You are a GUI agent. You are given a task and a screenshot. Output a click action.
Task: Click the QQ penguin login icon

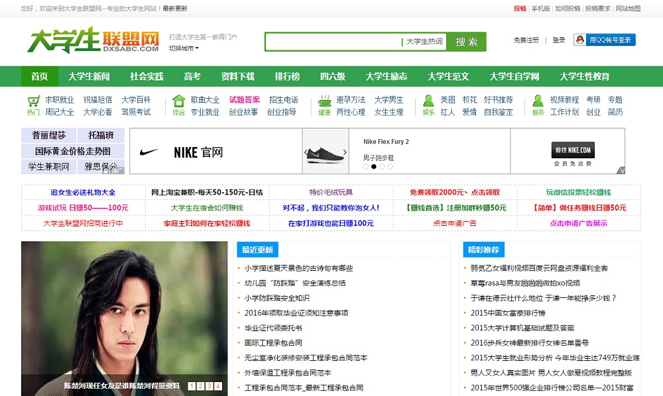point(580,40)
